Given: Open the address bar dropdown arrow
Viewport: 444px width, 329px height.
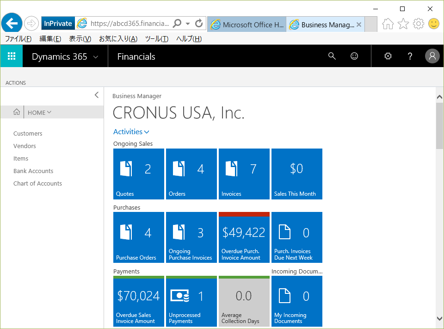Looking at the screenshot, I should coord(188,24).
